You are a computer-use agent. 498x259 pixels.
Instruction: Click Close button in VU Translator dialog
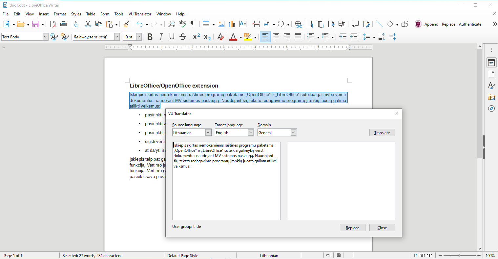pyautogui.click(x=382, y=228)
